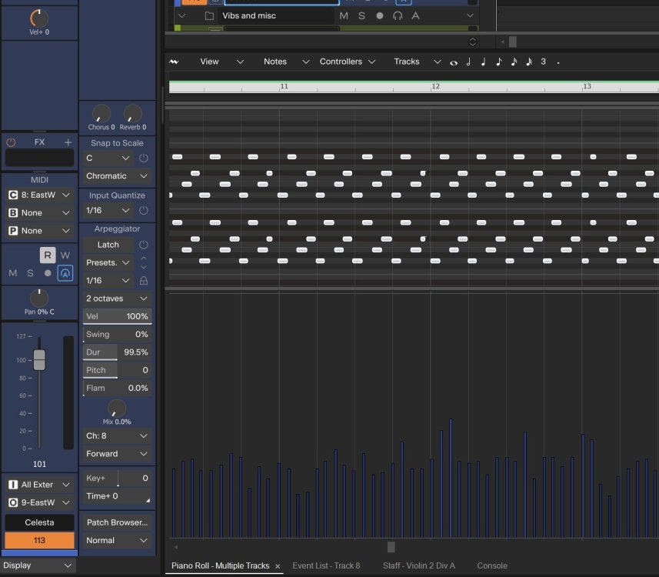Open the Bank None dropdown

click(39, 213)
